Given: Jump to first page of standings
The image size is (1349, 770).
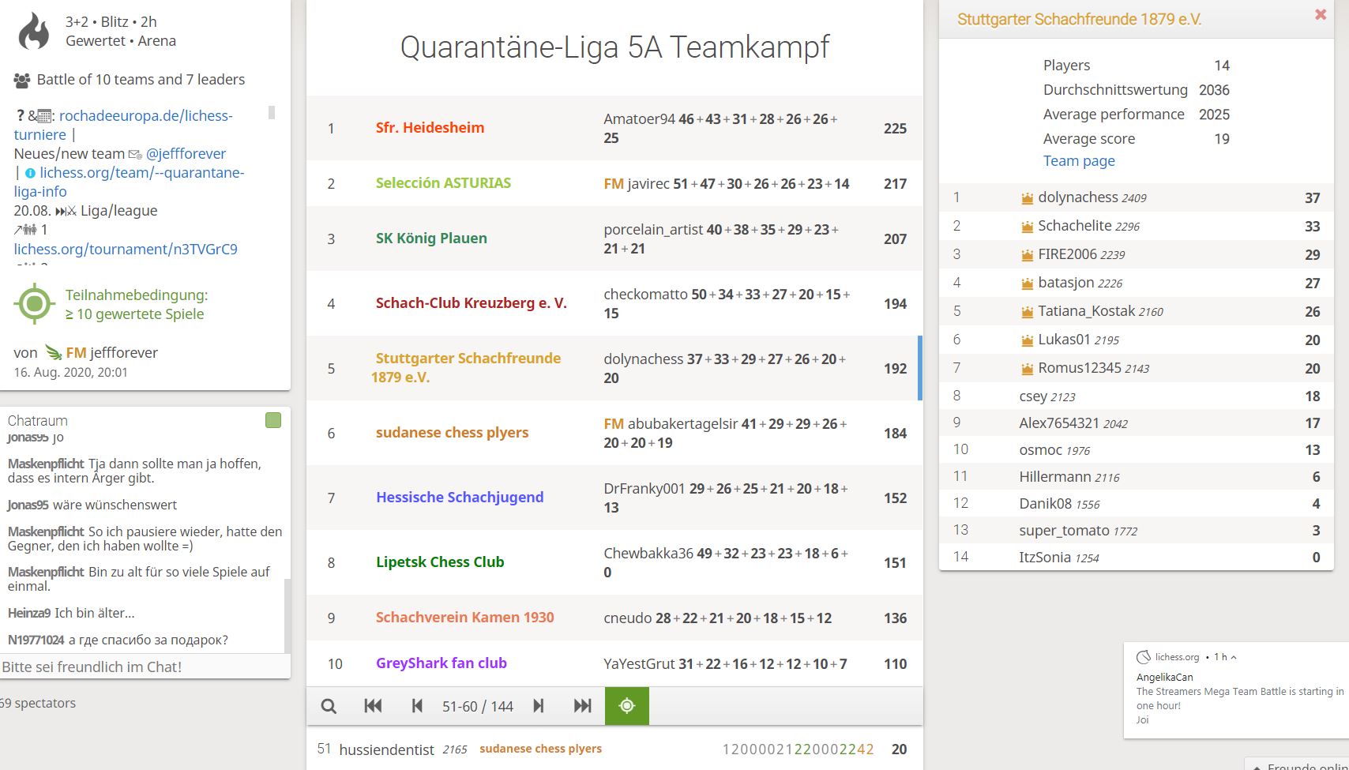Looking at the screenshot, I should click(x=373, y=706).
